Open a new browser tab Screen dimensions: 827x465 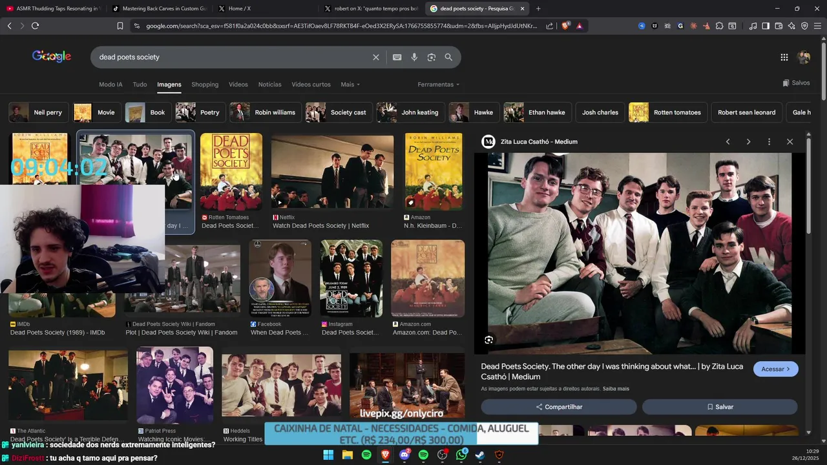pyautogui.click(x=538, y=8)
